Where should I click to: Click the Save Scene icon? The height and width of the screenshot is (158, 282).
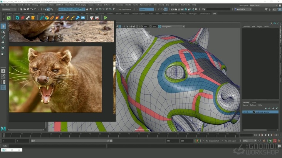28,9
